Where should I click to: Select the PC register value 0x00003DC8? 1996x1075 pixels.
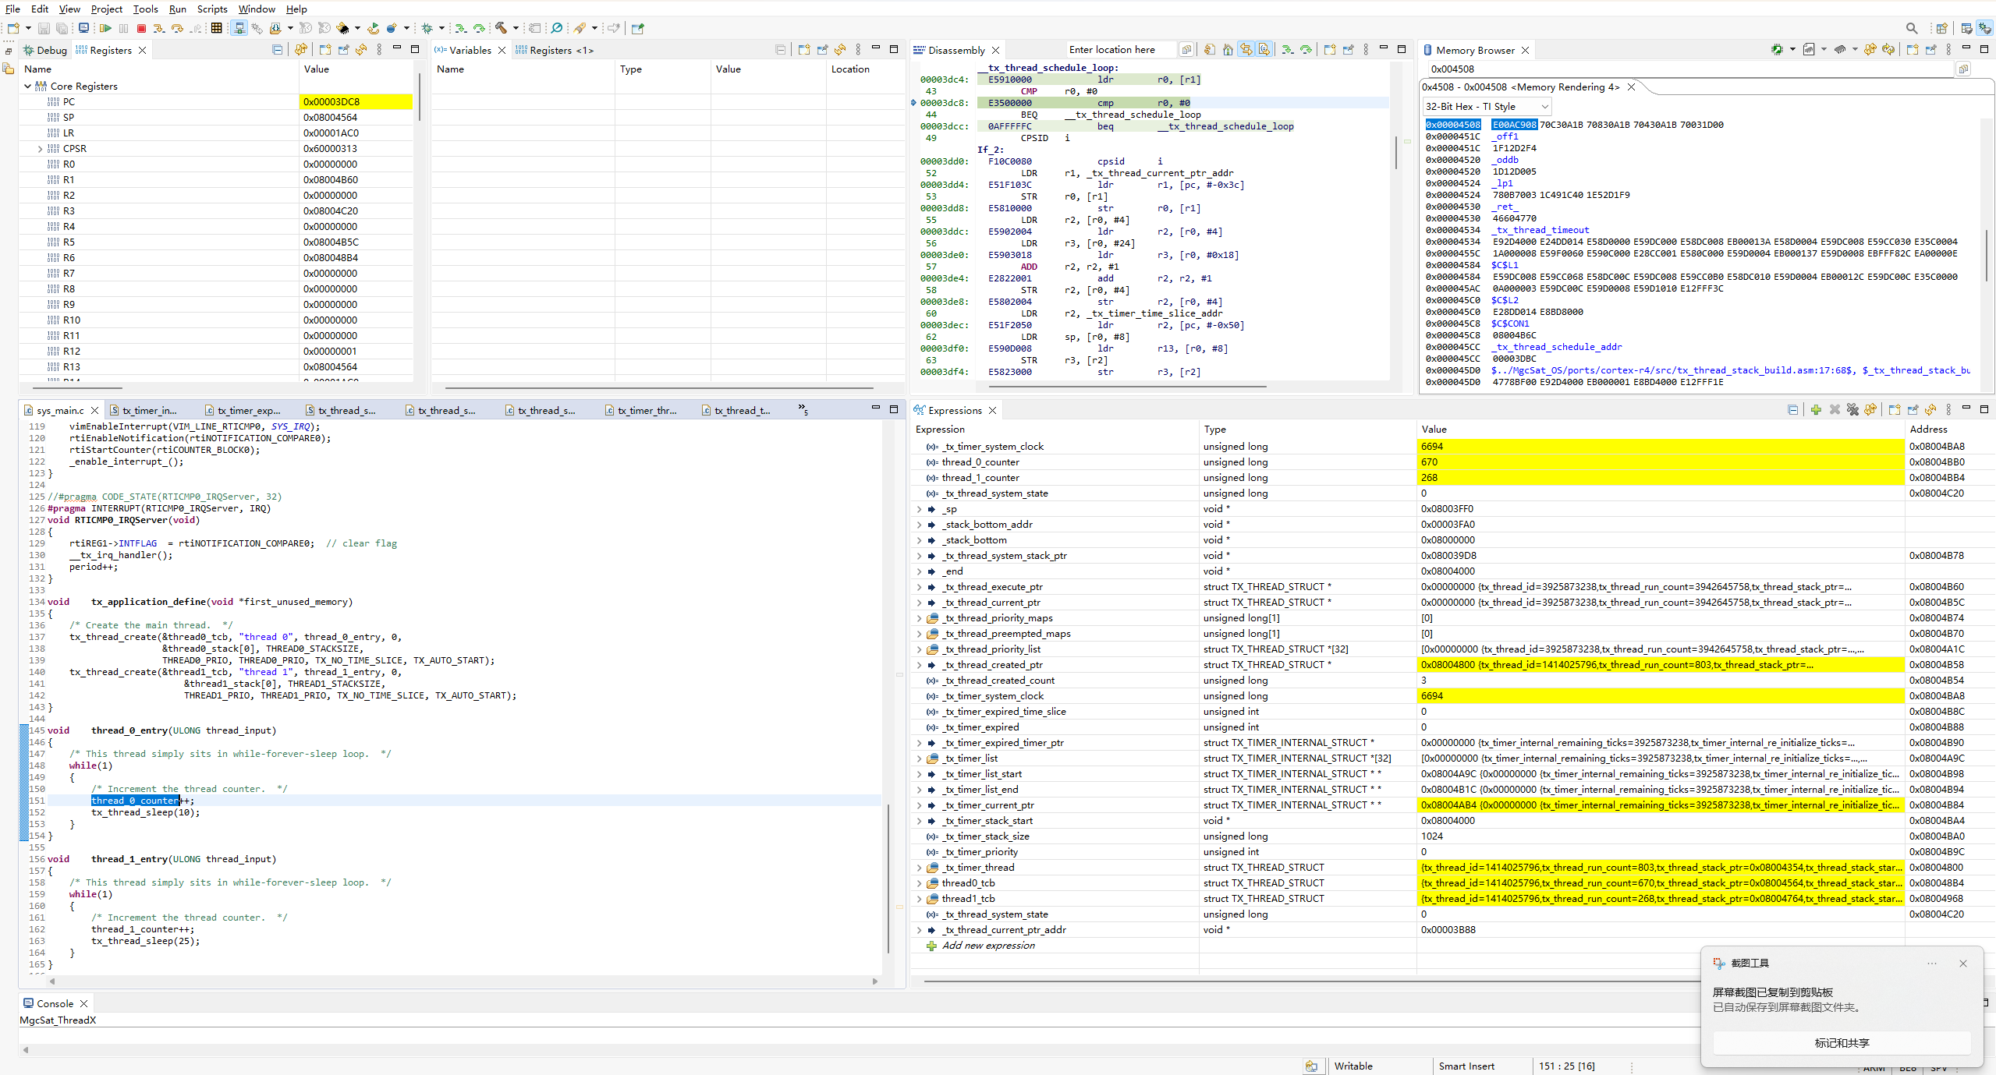(356, 102)
